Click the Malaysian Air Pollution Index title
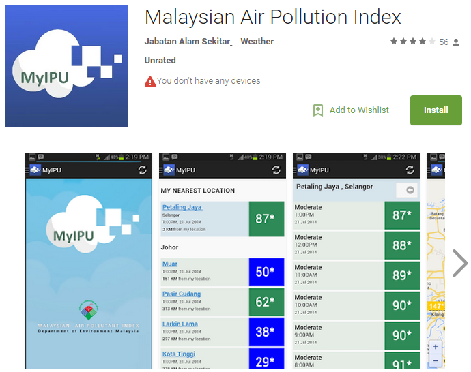Viewport: 471px width, 372px height. click(x=273, y=17)
